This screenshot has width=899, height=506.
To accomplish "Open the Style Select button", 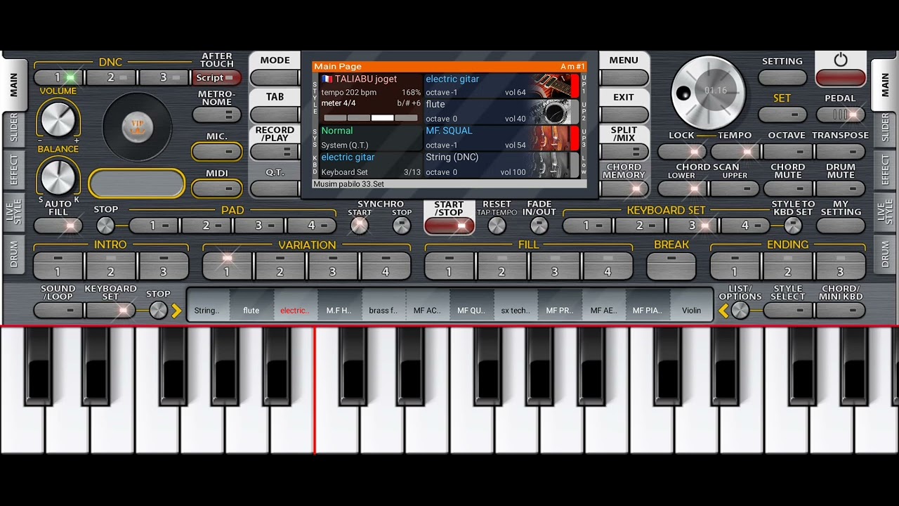I will pos(788,310).
